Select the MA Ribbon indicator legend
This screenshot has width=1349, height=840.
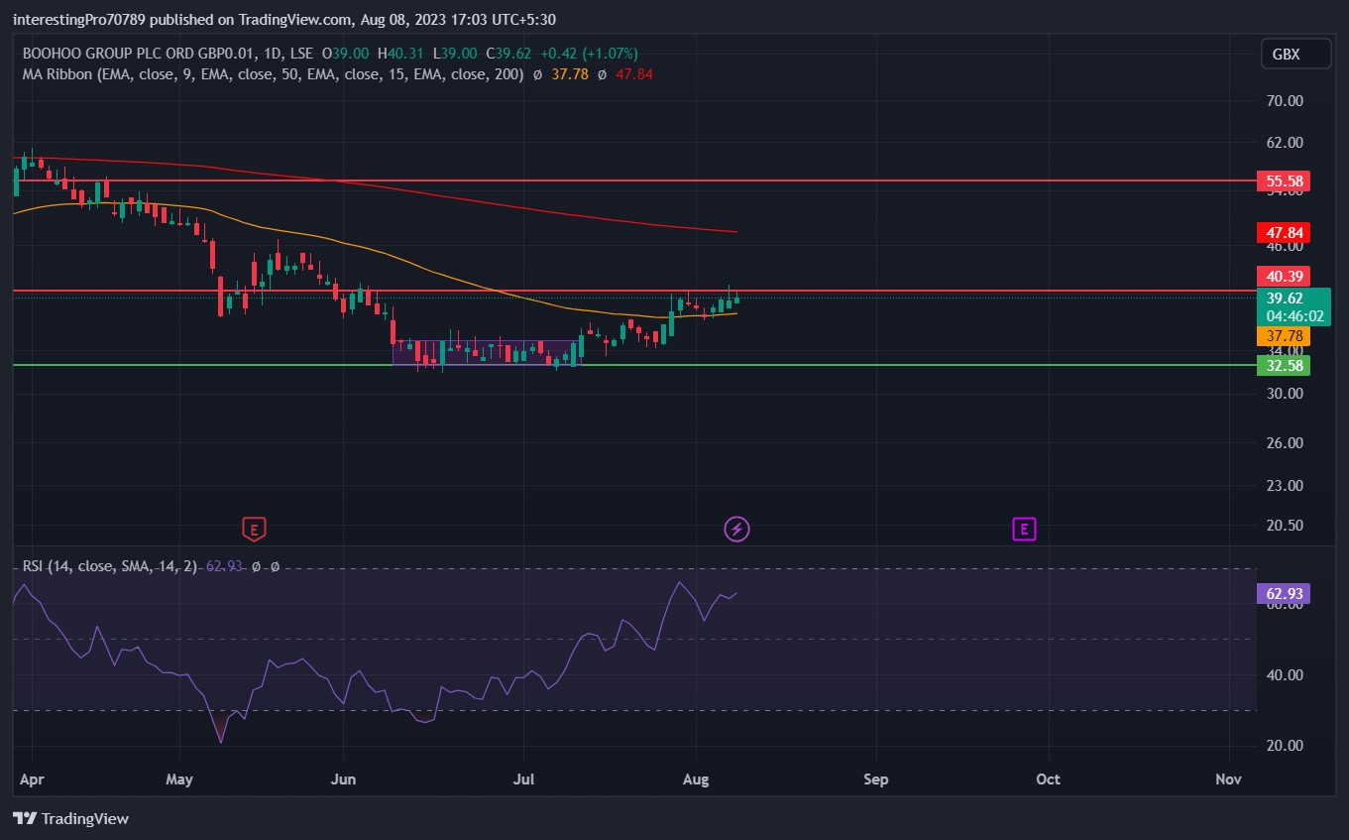click(273, 73)
